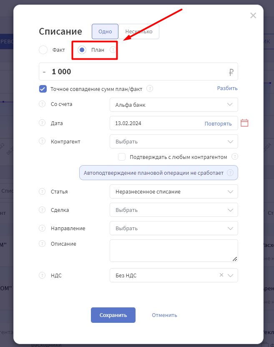
Task: Focus the amount field showing 1 000
Action: 138,71
